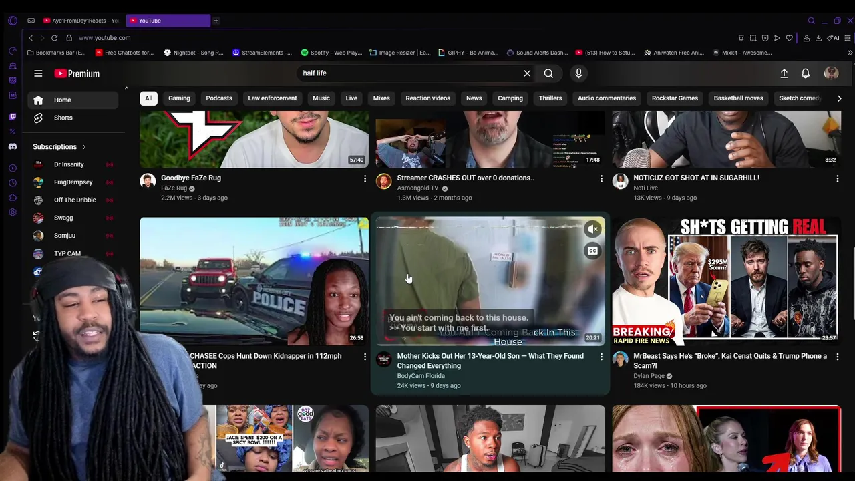The height and width of the screenshot is (481, 855).
Task: Select the Podcasts filter chip
Action: pyautogui.click(x=219, y=98)
